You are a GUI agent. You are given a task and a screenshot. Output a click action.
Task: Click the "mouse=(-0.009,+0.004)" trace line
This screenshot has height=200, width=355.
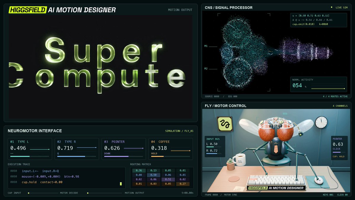click(51, 177)
